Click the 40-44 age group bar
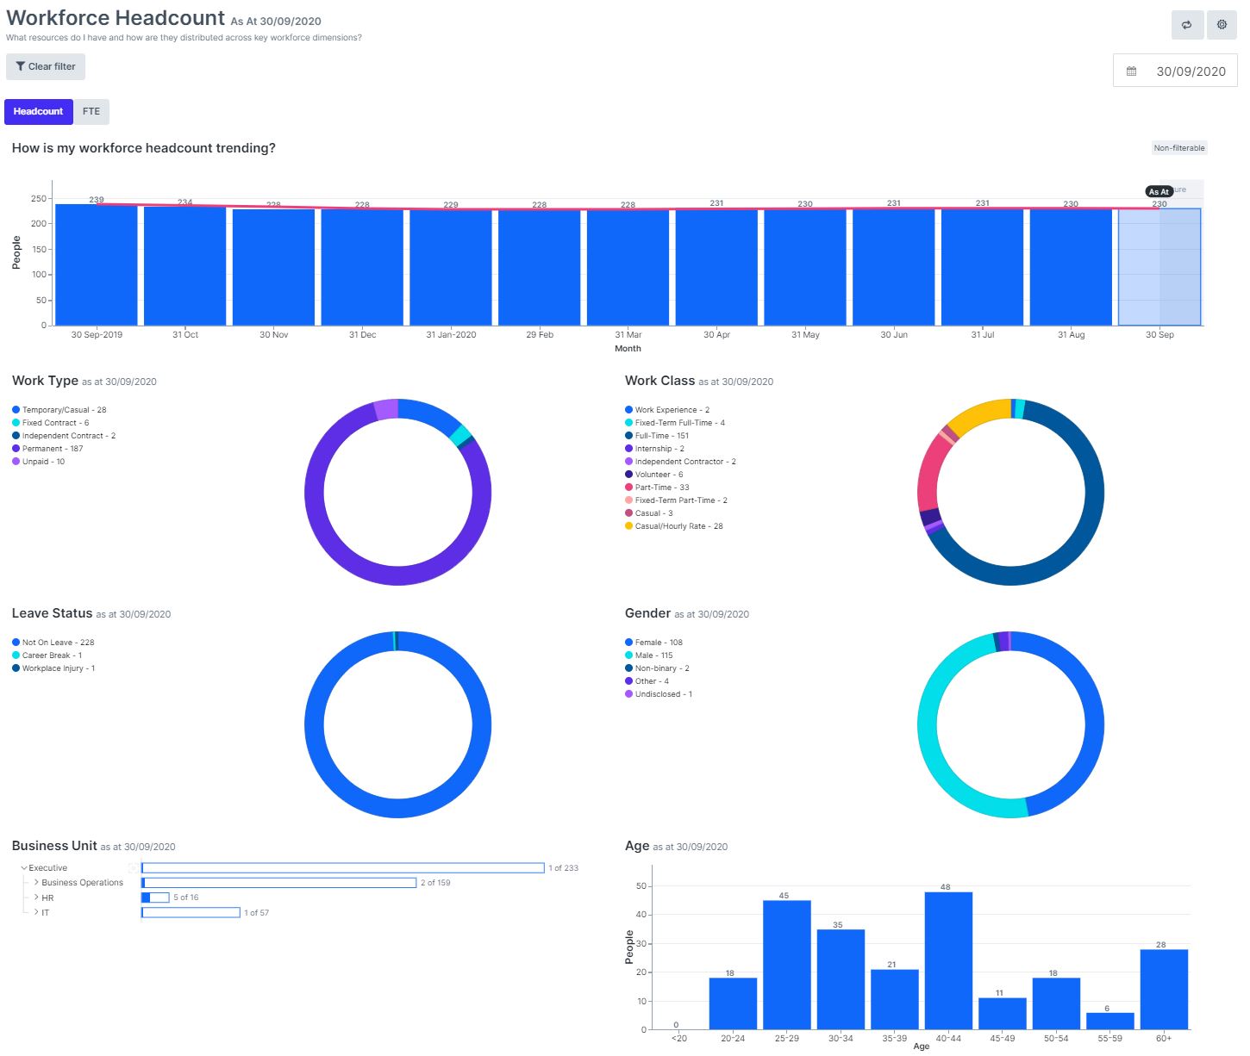This screenshot has width=1250, height=1056. point(948,960)
